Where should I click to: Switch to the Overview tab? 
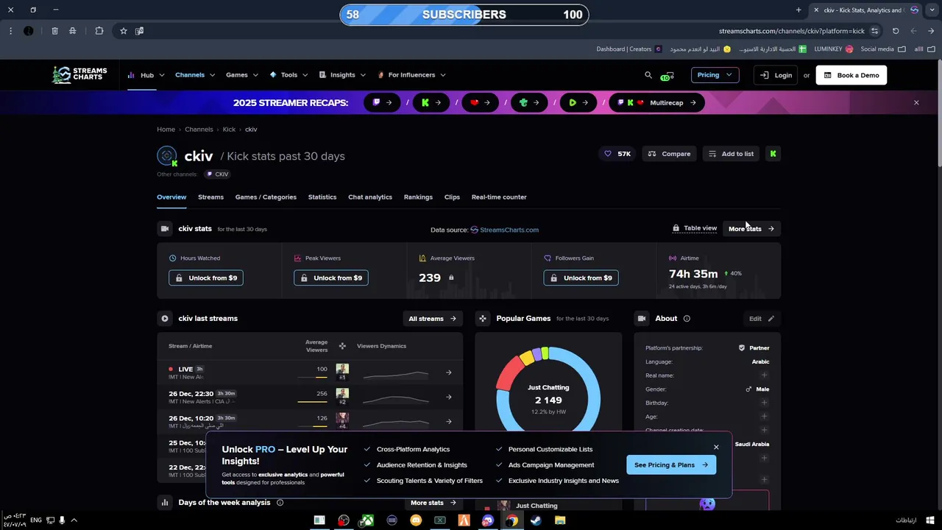(171, 197)
